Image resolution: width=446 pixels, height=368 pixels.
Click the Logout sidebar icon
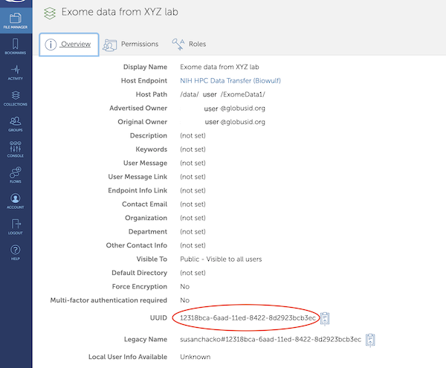pyautogui.click(x=16, y=226)
